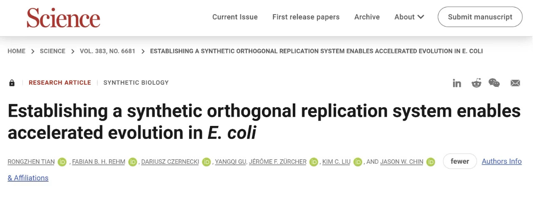Open Vol. 383, No. 6681 breadcrumb
This screenshot has width=533, height=197.
tap(107, 51)
